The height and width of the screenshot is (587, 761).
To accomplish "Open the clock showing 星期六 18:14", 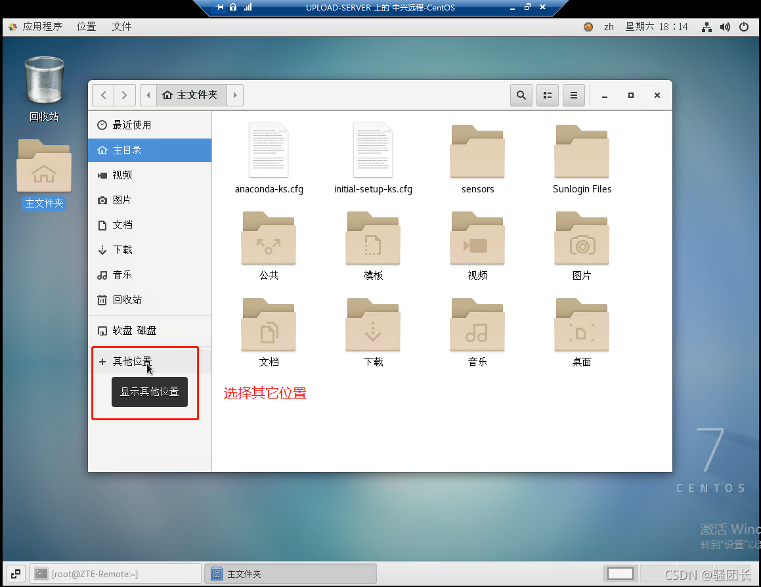I will (656, 27).
